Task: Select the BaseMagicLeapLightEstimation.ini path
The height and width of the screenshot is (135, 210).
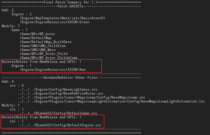Action: click(111, 101)
